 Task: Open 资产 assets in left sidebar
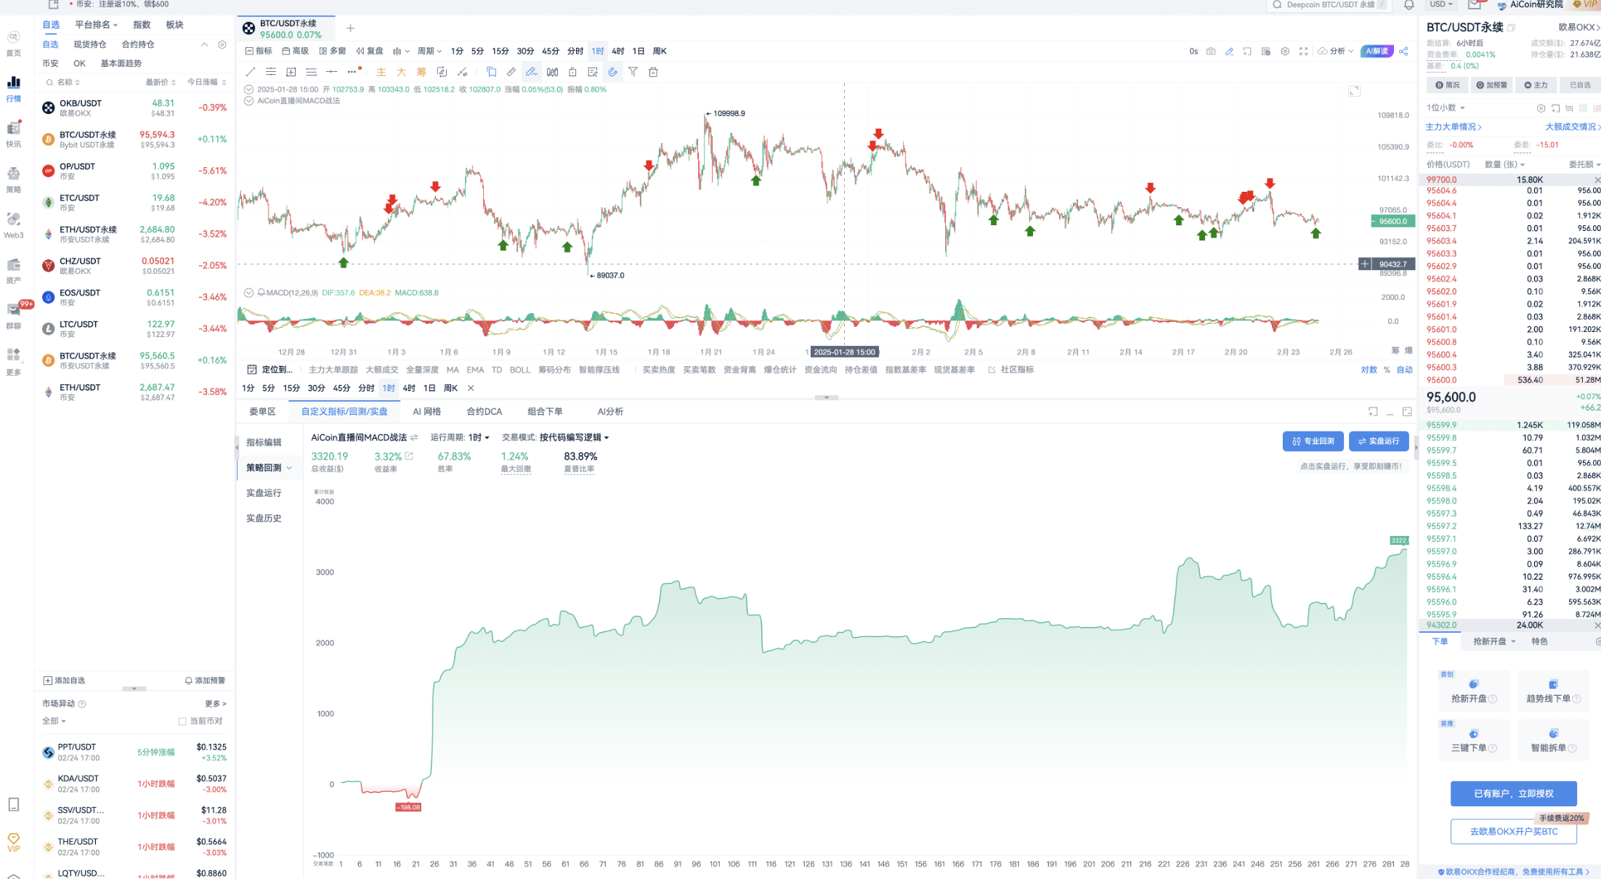point(13,270)
